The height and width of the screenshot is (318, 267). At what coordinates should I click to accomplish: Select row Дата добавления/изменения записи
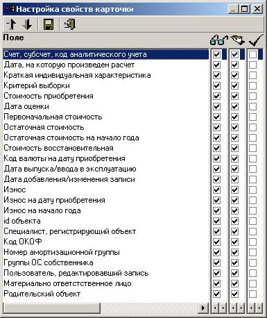tap(105, 179)
